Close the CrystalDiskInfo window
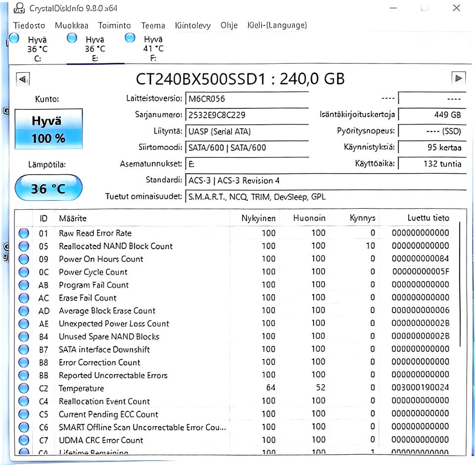 (456, 8)
